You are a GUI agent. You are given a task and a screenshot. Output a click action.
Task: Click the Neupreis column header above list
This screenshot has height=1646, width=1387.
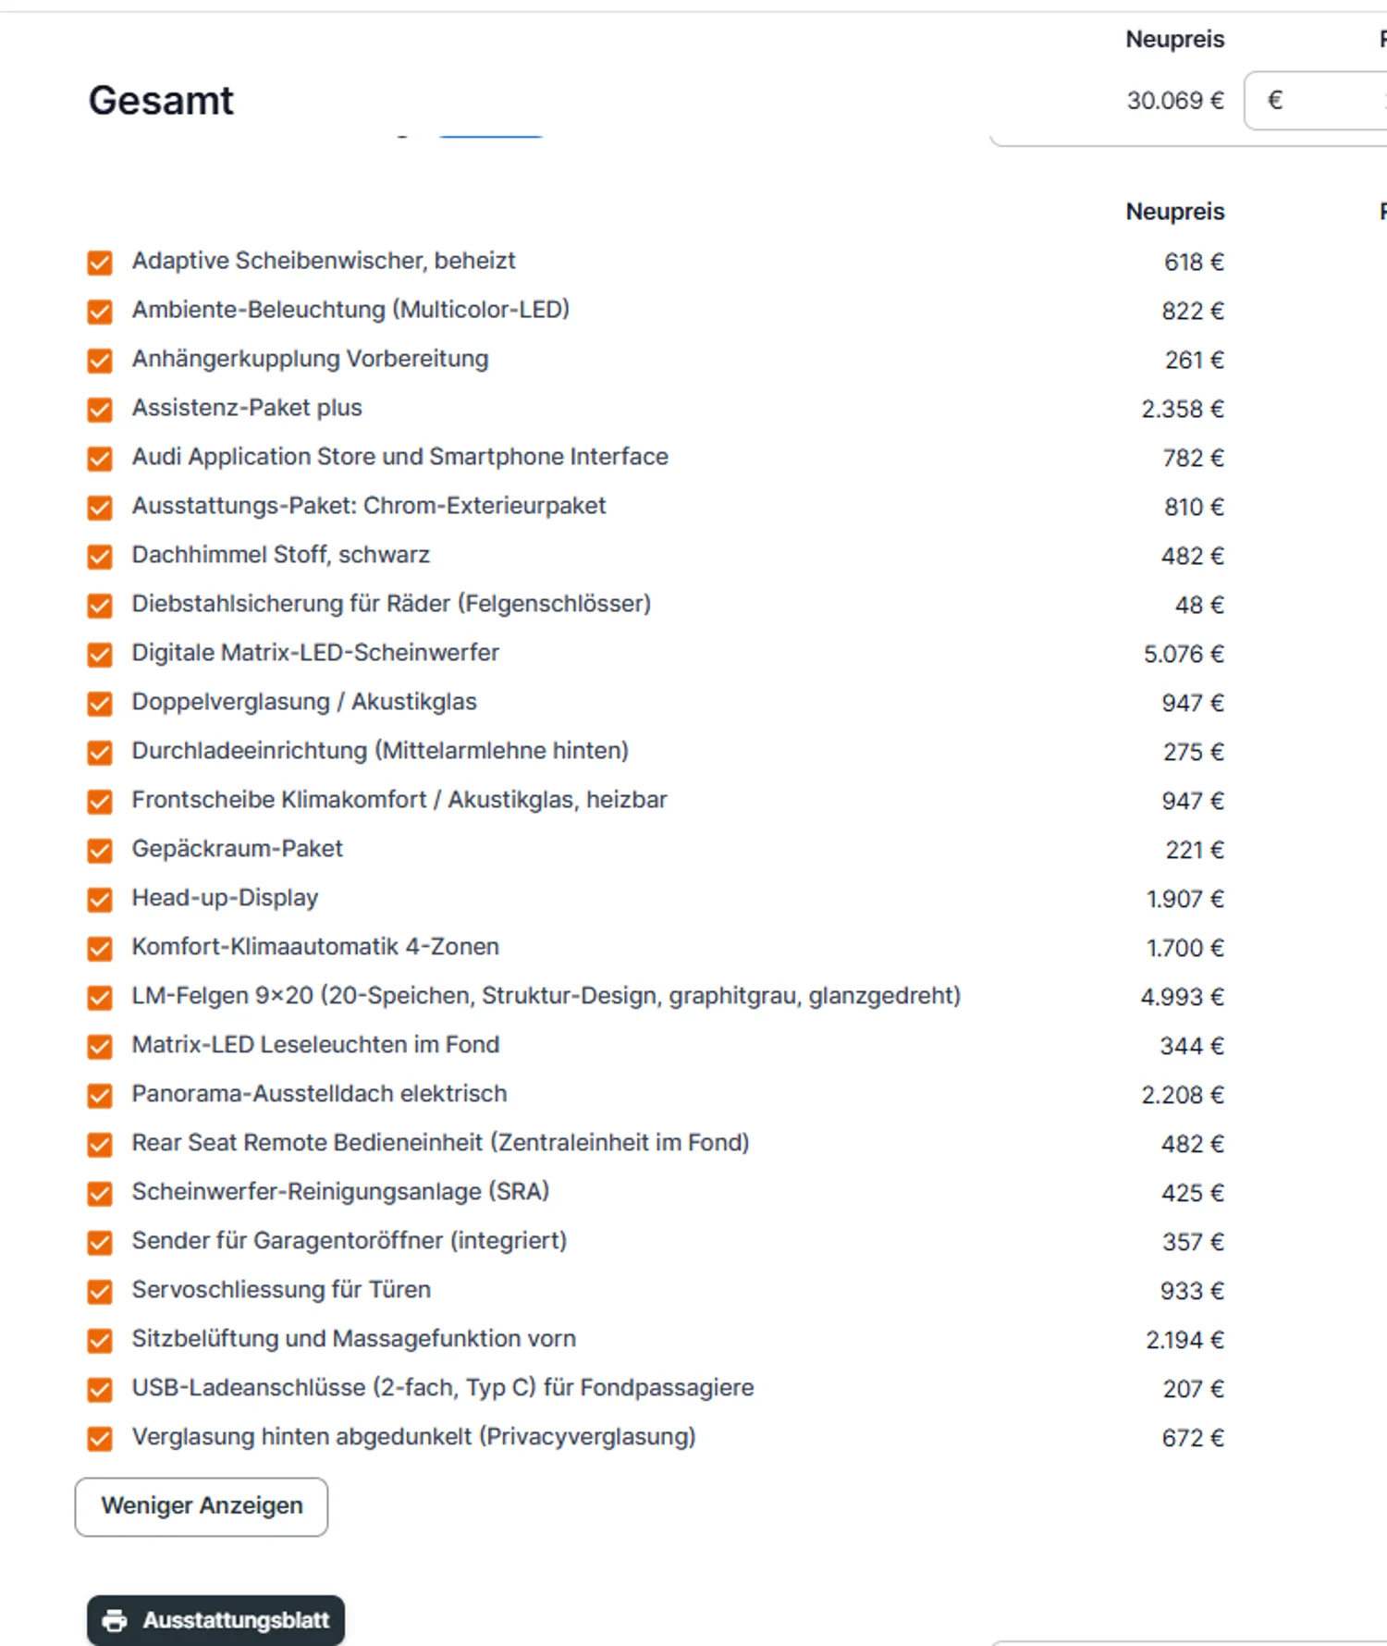point(1175,211)
